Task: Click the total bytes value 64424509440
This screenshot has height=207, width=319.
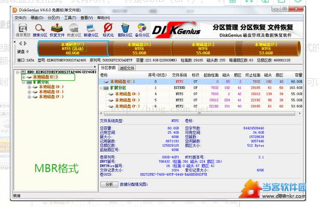Action: point(254,128)
